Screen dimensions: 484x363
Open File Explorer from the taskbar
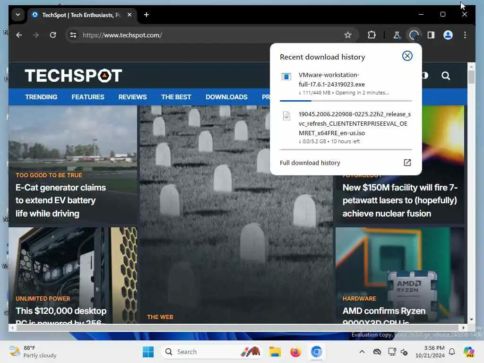(275, 352)
